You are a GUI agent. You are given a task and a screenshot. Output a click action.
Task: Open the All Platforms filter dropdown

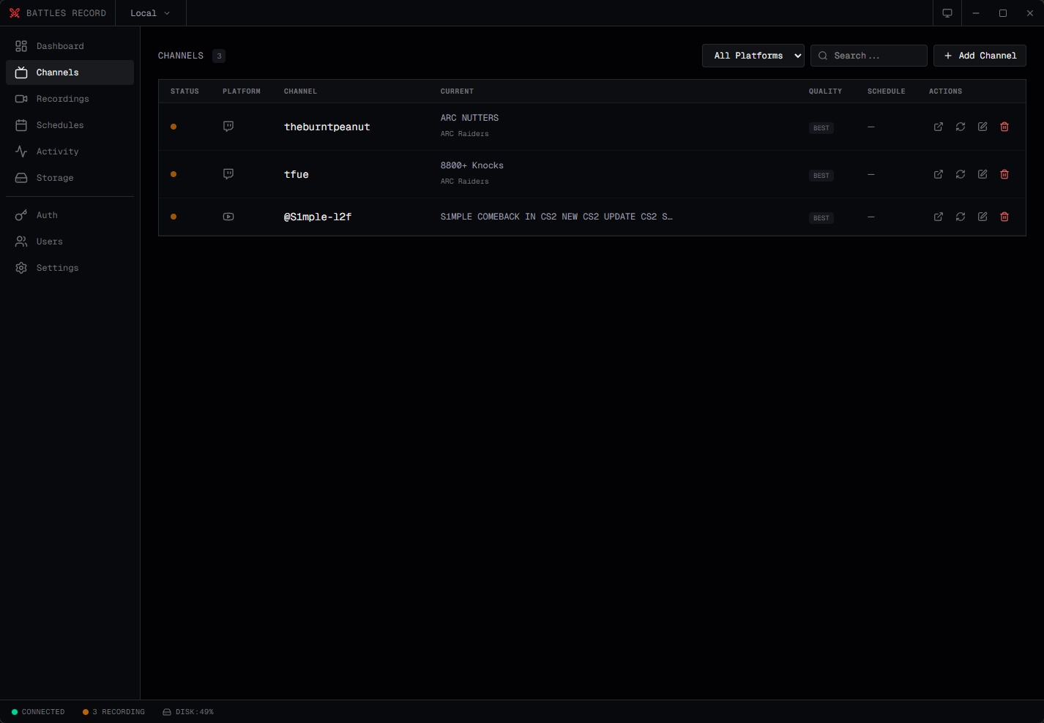click(753, 55)
